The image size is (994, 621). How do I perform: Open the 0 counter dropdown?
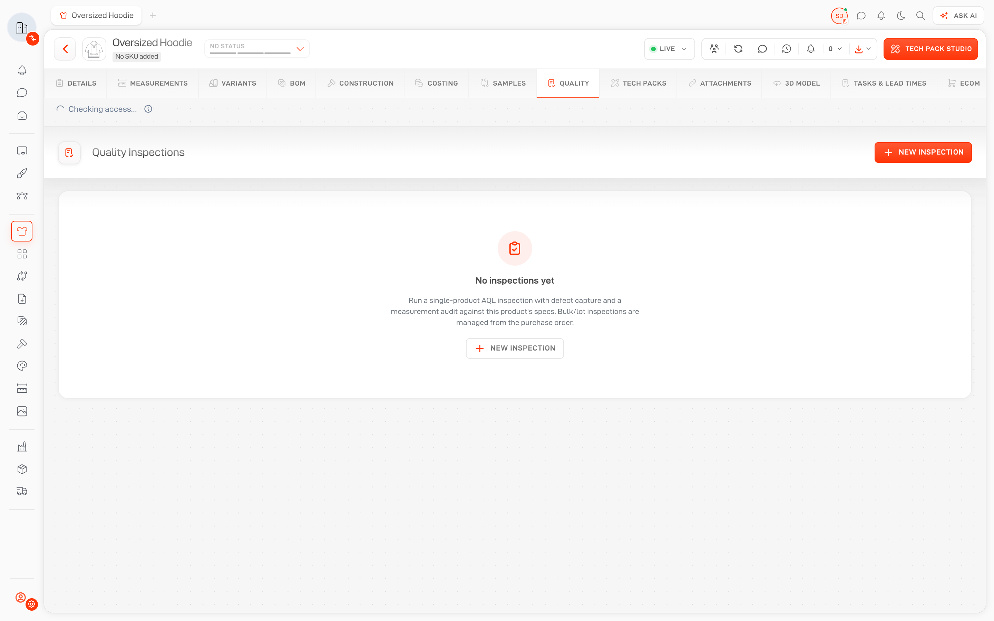[835, 49]
